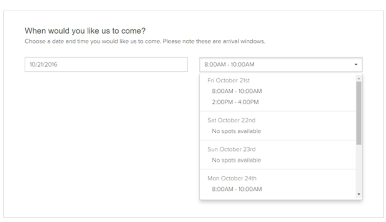
Task: Click blank area below the date field
Action: 106,131
